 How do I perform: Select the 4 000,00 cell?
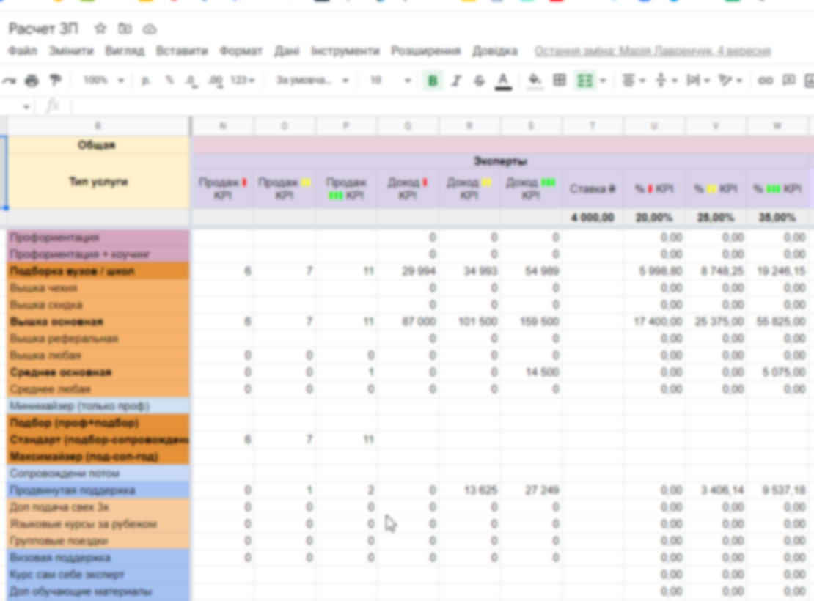593,218
